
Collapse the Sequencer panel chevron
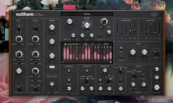click(x=80, y=44)
